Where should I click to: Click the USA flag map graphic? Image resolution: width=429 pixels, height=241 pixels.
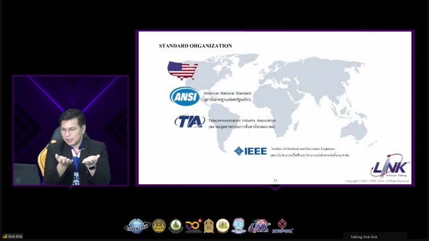(182, 71)
